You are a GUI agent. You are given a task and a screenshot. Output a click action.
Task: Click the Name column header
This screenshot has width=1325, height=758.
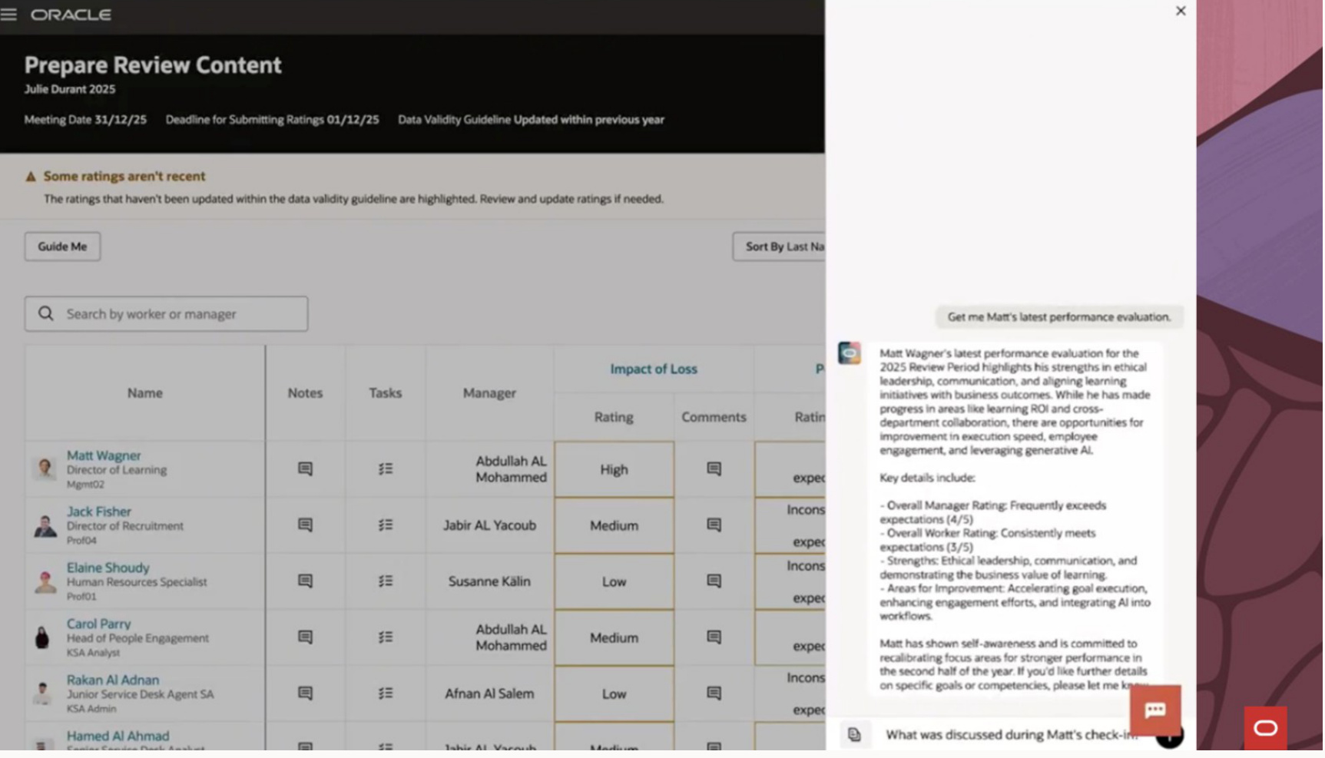[x=144, y=392]
